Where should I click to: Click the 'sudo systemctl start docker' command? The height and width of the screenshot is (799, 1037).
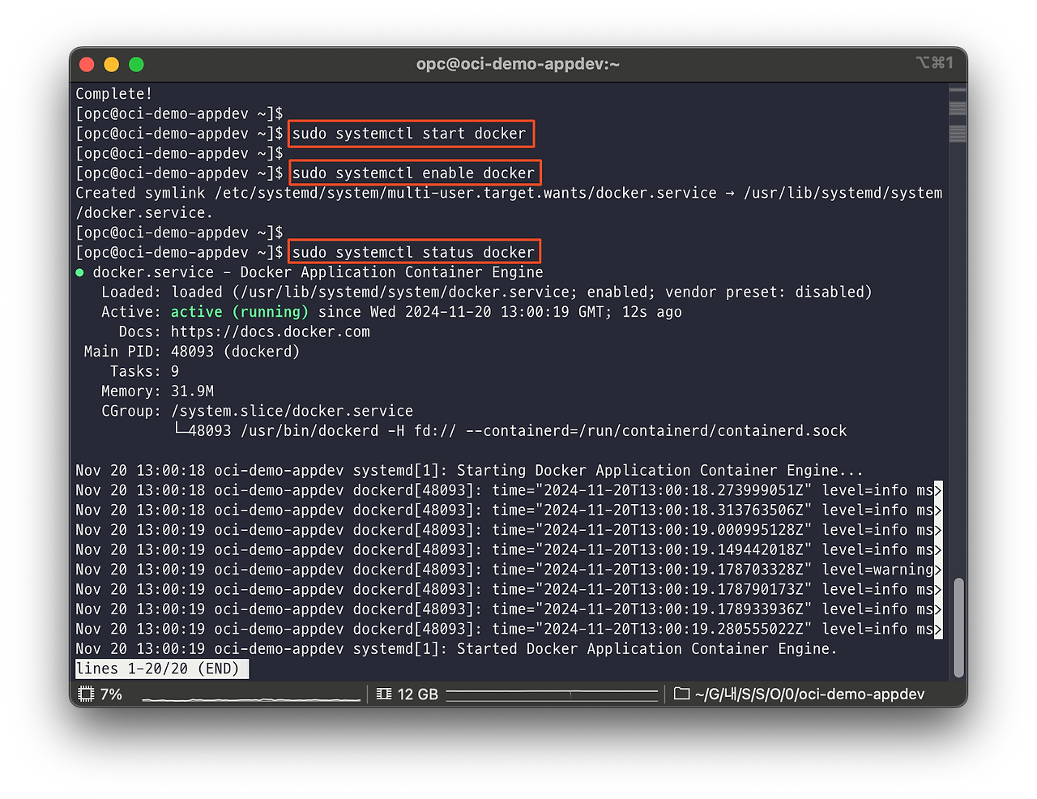(x=409, y=134)
